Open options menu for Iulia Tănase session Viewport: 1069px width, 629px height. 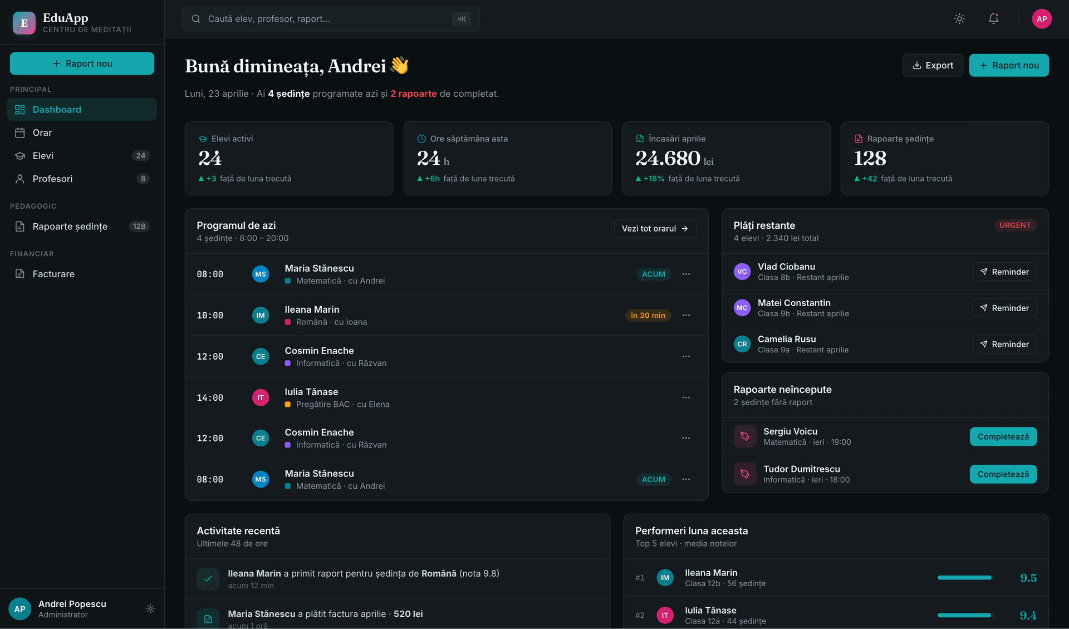coord(686,398)
